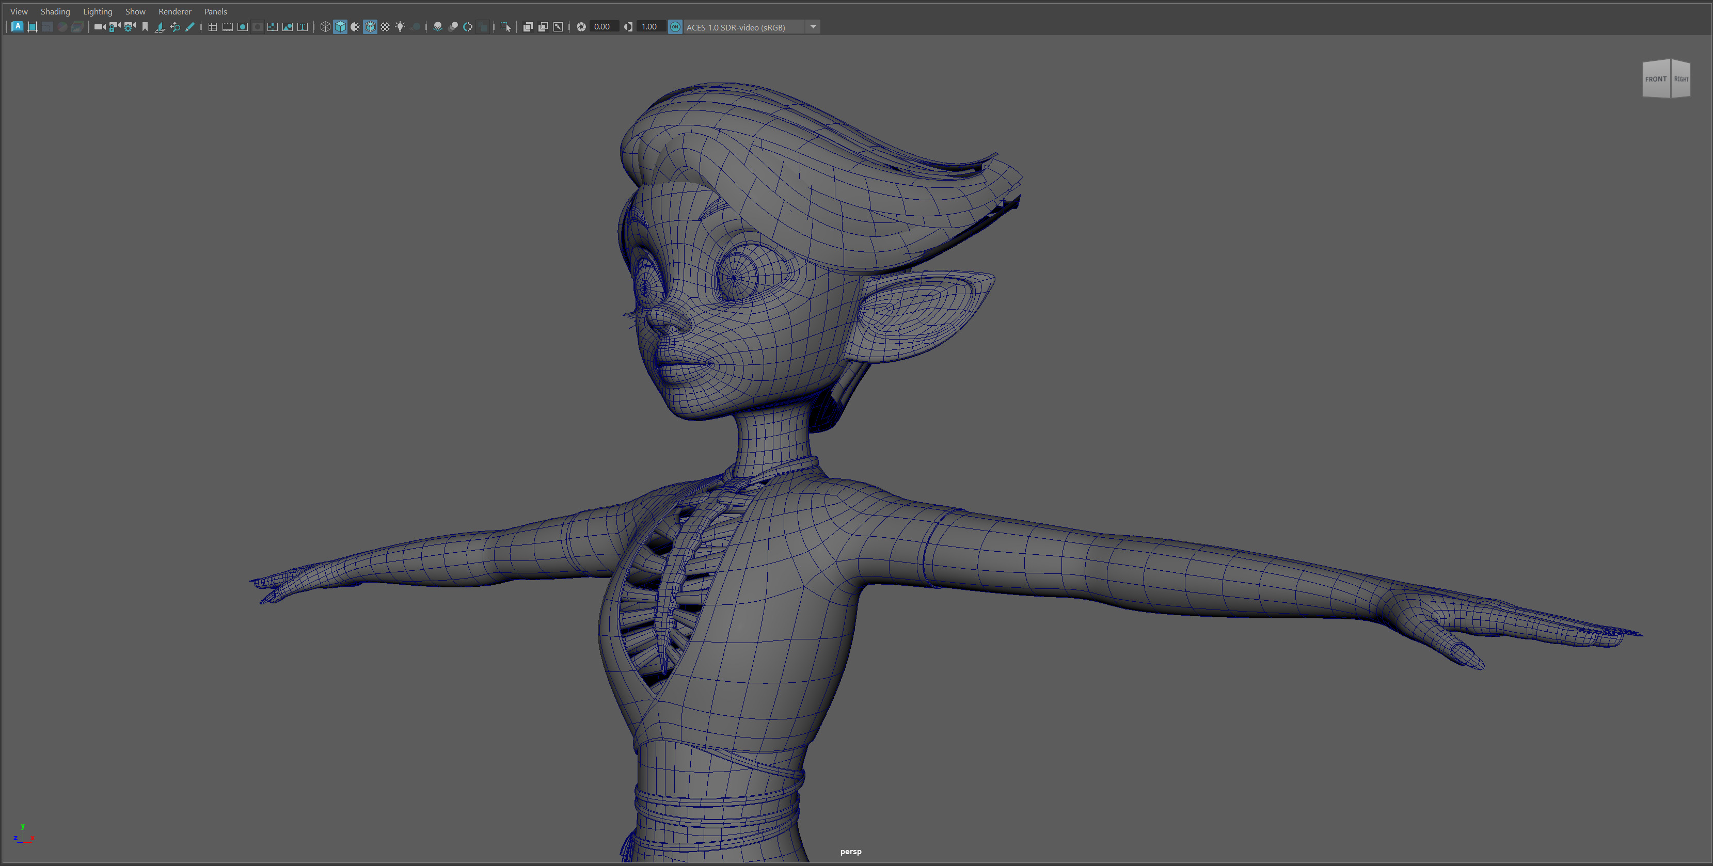Screen dimensions: 1713x866
Task: Click the Gamma half-circle icon
Action: pyautogui.click(x=628, y=27)
